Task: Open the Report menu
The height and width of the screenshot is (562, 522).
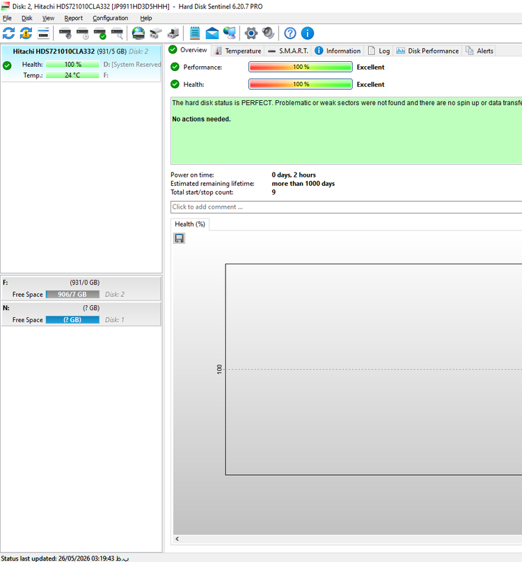Action: (x=73, y=18)
